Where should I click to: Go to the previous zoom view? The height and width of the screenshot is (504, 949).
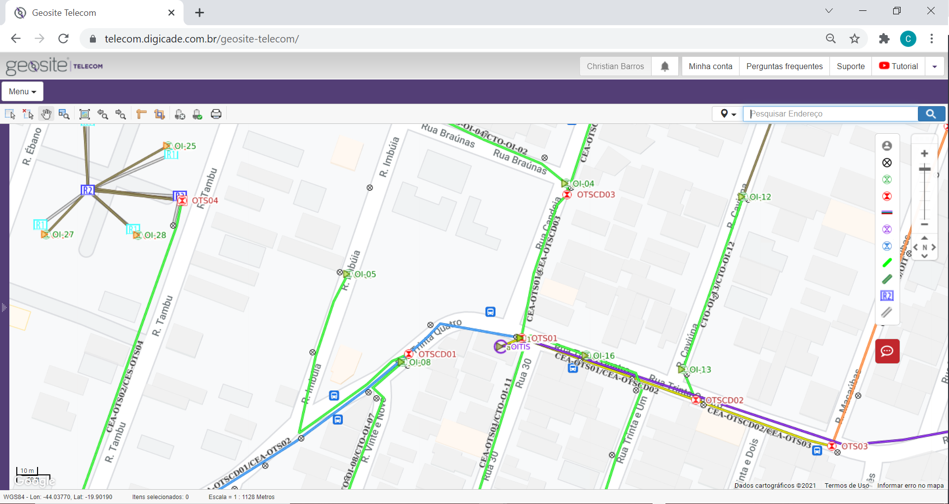(x=103, y=114)
